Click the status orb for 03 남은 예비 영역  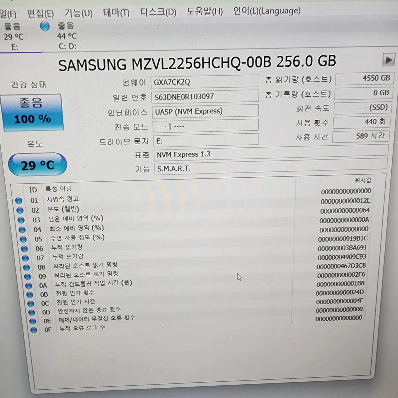(21, 220)
